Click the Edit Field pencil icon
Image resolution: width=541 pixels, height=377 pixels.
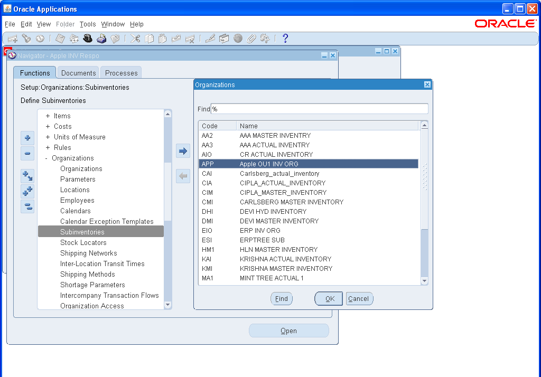point(210,39)
